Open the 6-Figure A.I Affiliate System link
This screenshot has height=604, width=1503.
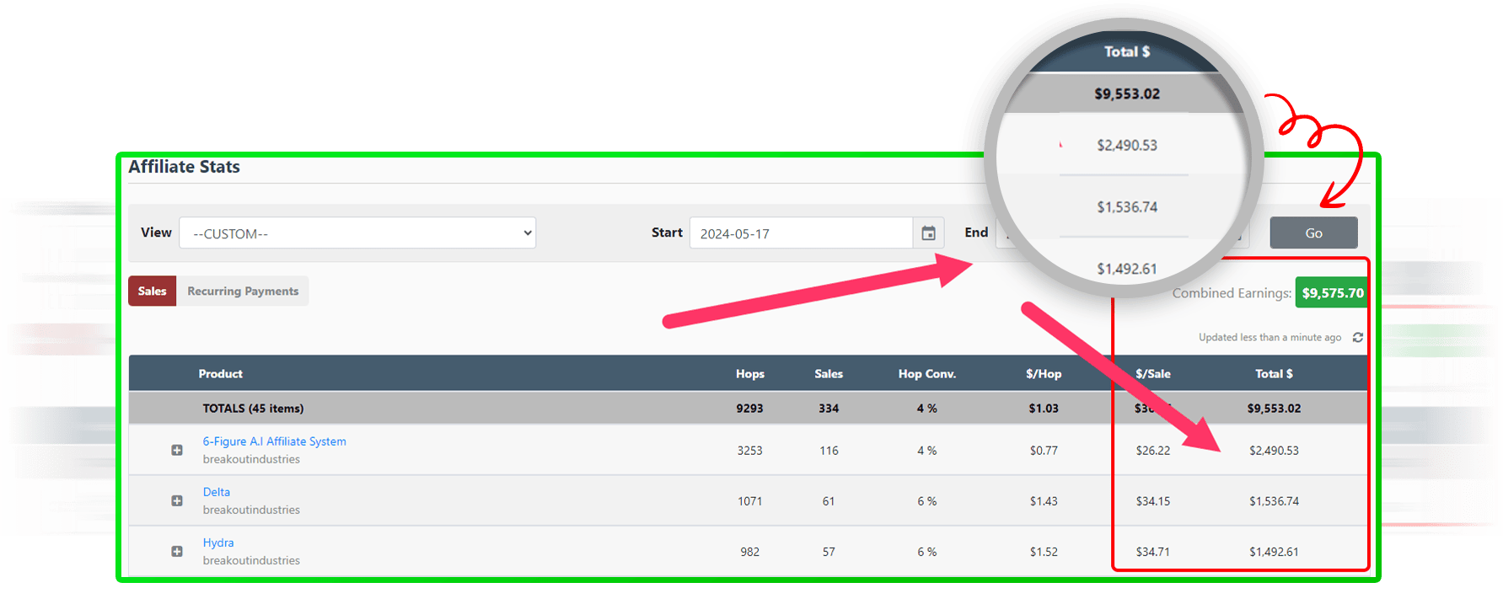tap(274, 441)
